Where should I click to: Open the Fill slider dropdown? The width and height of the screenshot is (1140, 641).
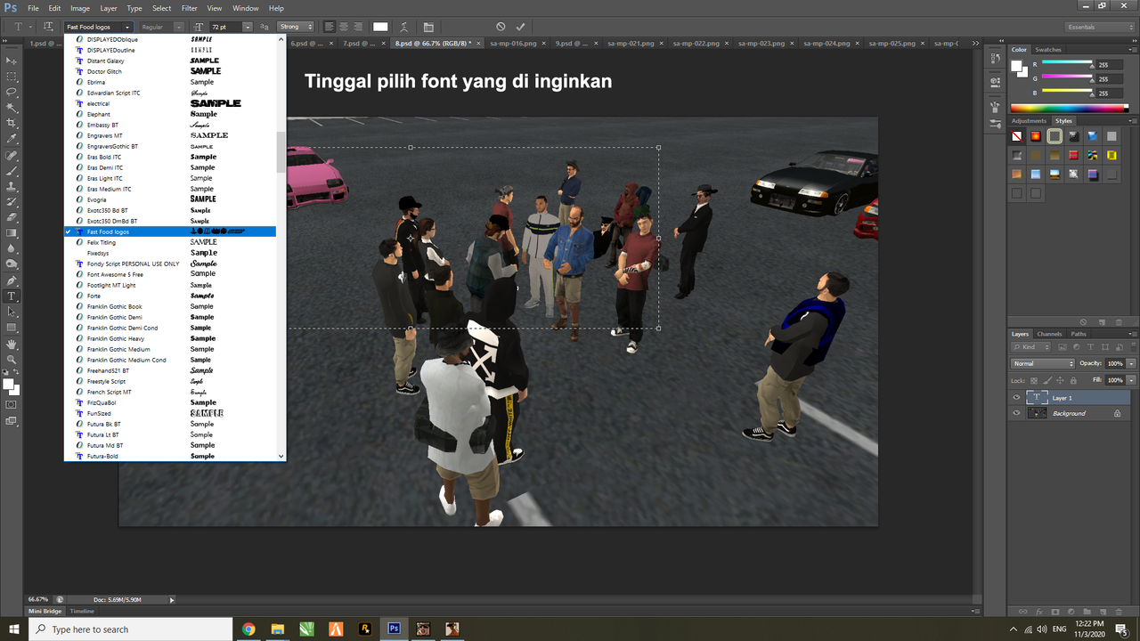pyautogui.click(x=1131, y=380)
